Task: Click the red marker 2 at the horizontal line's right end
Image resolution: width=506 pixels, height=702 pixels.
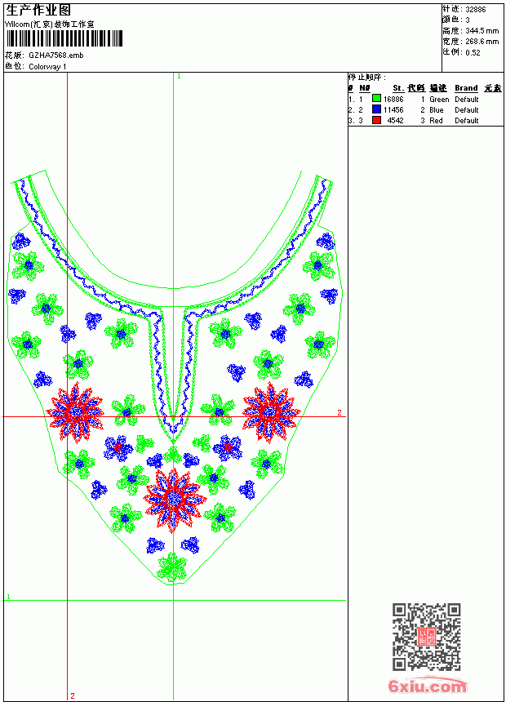Action: tap(340, 412)
